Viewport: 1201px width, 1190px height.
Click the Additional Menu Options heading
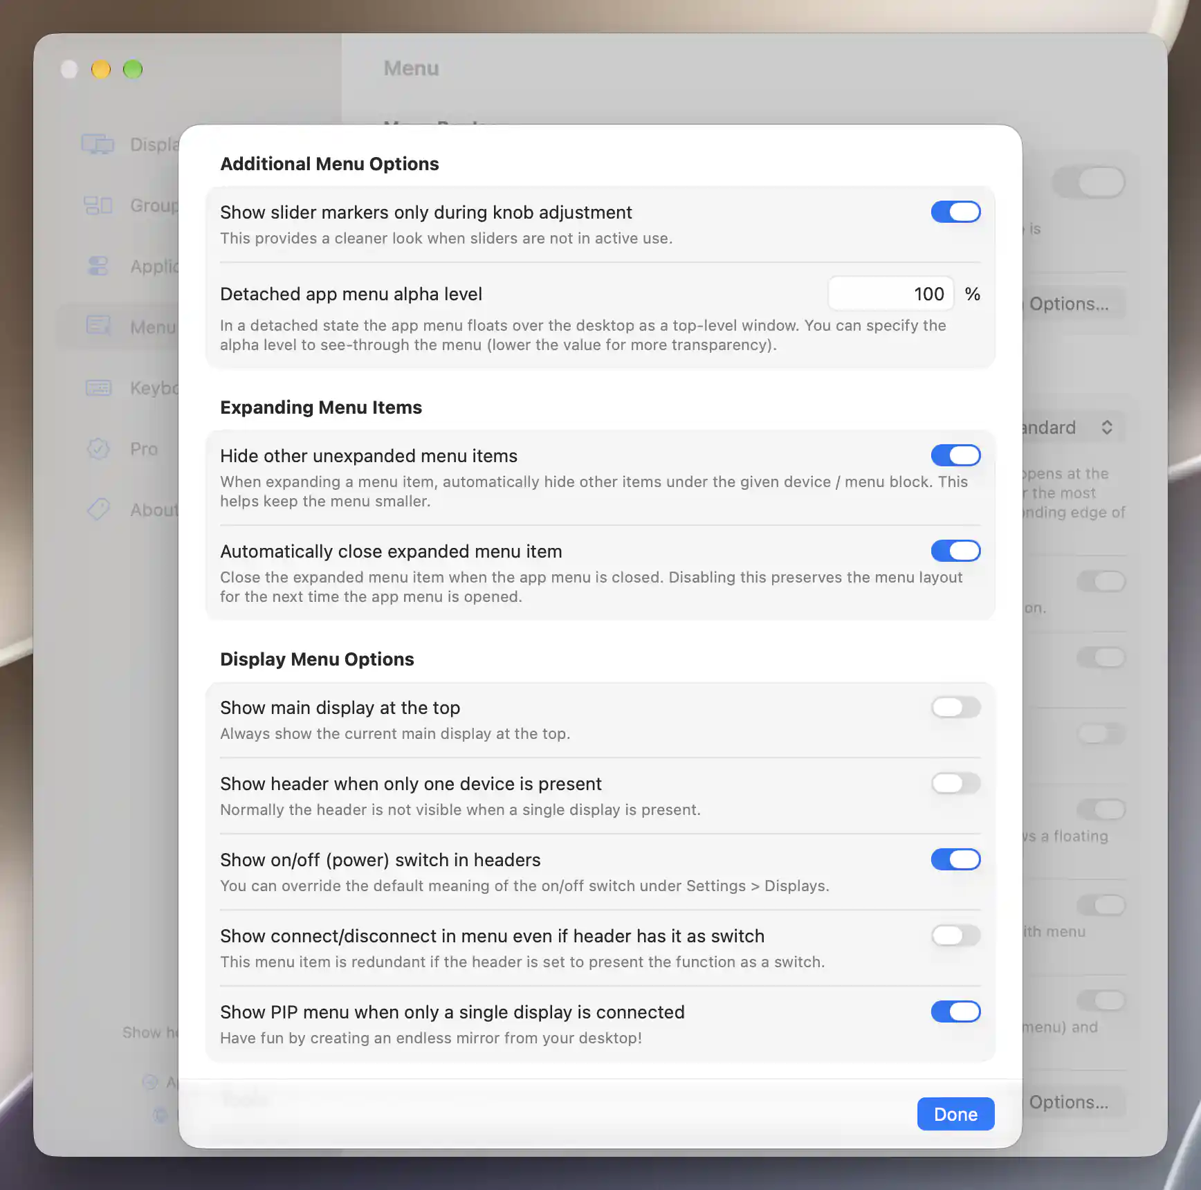(x=329, y=164)
